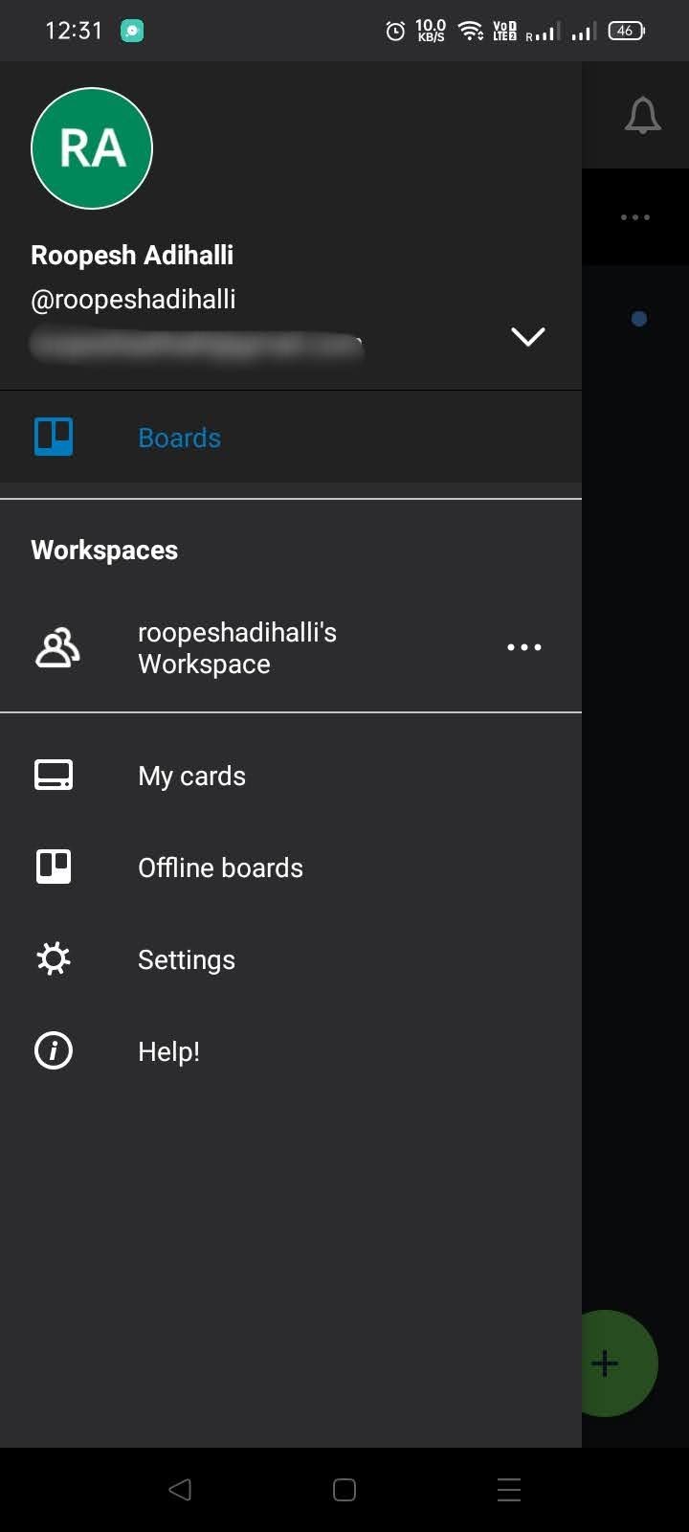Tap the workspace people icon
689x1532 pixels.
click(x=57, y=647)
